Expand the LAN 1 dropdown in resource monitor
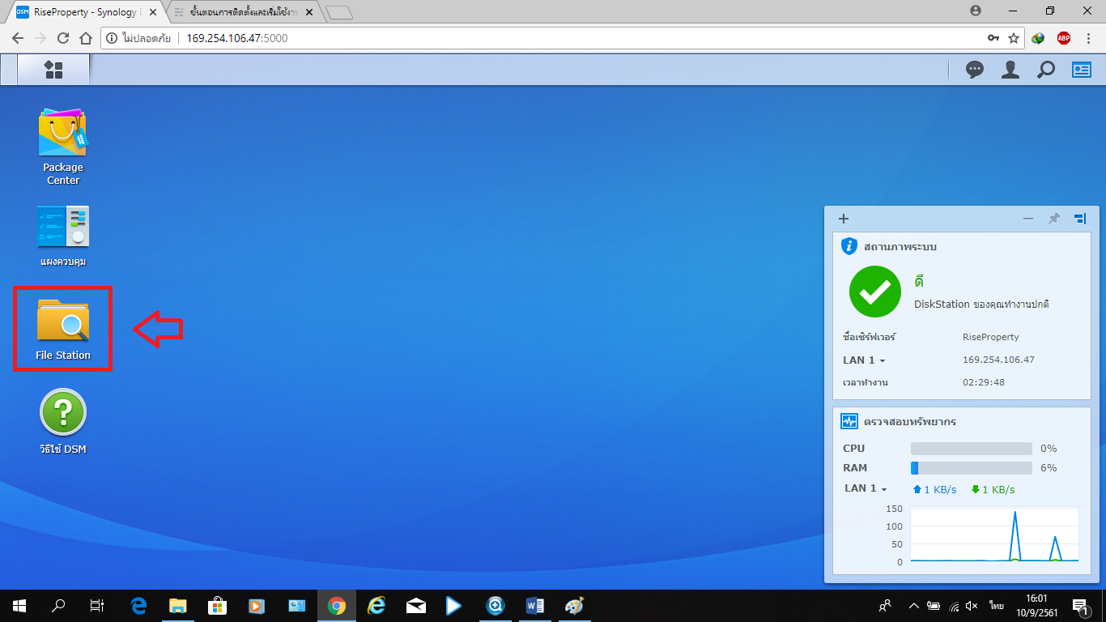 tap(866, 489)
